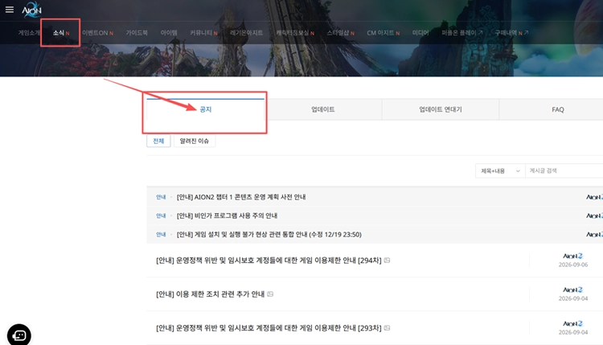Image resolution: width=603 pixels, height=345 pixels.
Task: Select the 알려진 이슈 filter button
Action: tap(195, 141)
